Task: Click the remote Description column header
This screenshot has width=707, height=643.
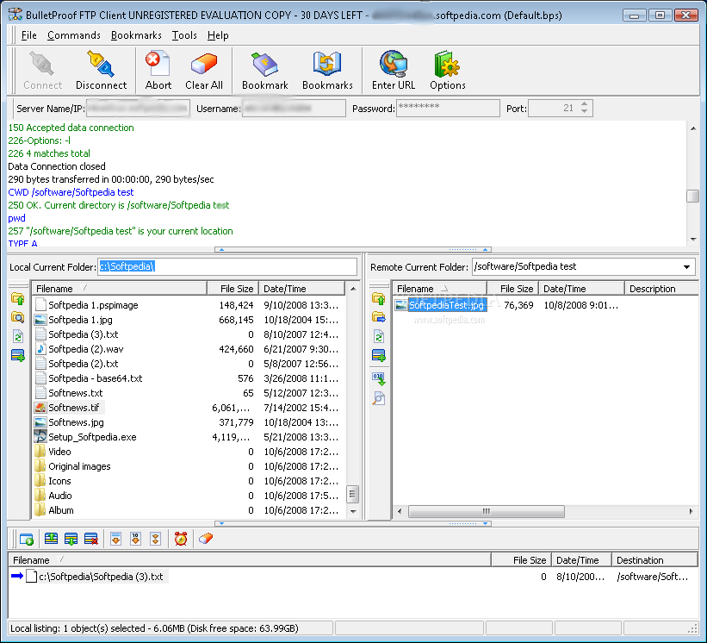Action: point(661,289)
